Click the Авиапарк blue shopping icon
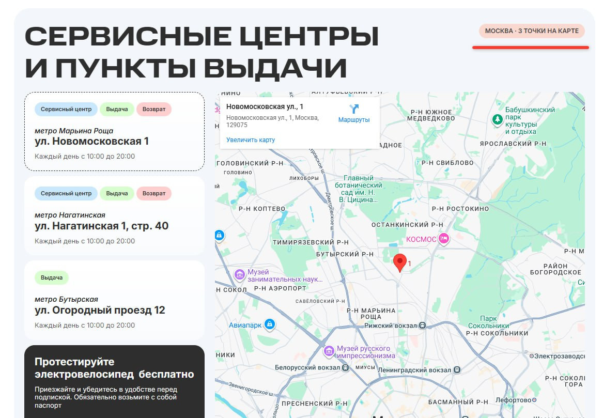Viewport: 603px width, 418px height. pos(270,324)
